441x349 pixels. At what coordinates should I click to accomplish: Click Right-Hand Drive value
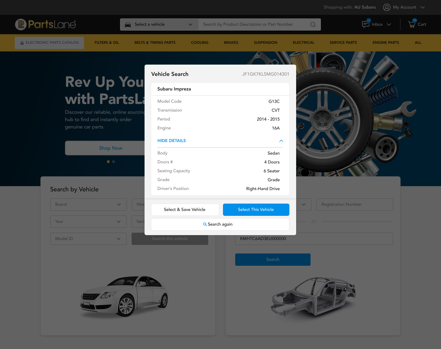(x=263, y=189)
